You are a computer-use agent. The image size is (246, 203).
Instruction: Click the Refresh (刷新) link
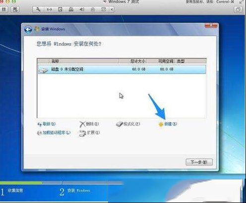pos(47,124)
